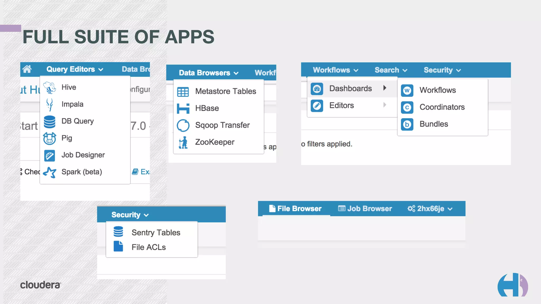Choose Workflows submenu item
The image size is (541, 304).
pyautogui.click(x=443, y=90)
